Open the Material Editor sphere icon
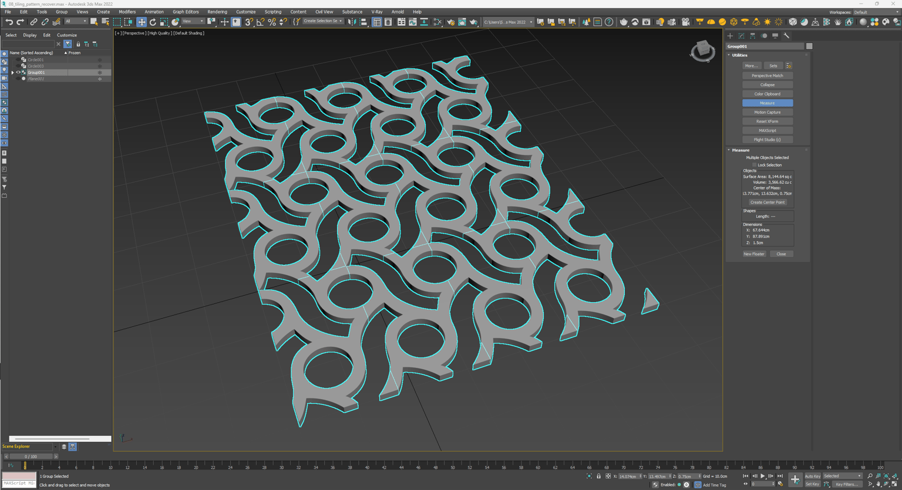 (863, 22)
